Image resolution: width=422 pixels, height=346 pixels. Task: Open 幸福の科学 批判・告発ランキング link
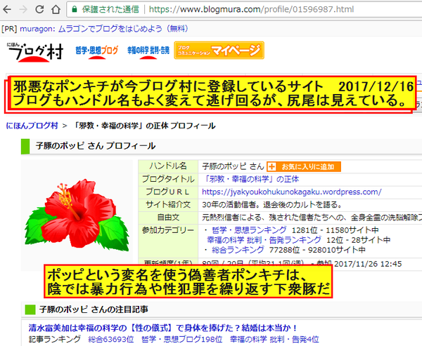click(264, 240)
